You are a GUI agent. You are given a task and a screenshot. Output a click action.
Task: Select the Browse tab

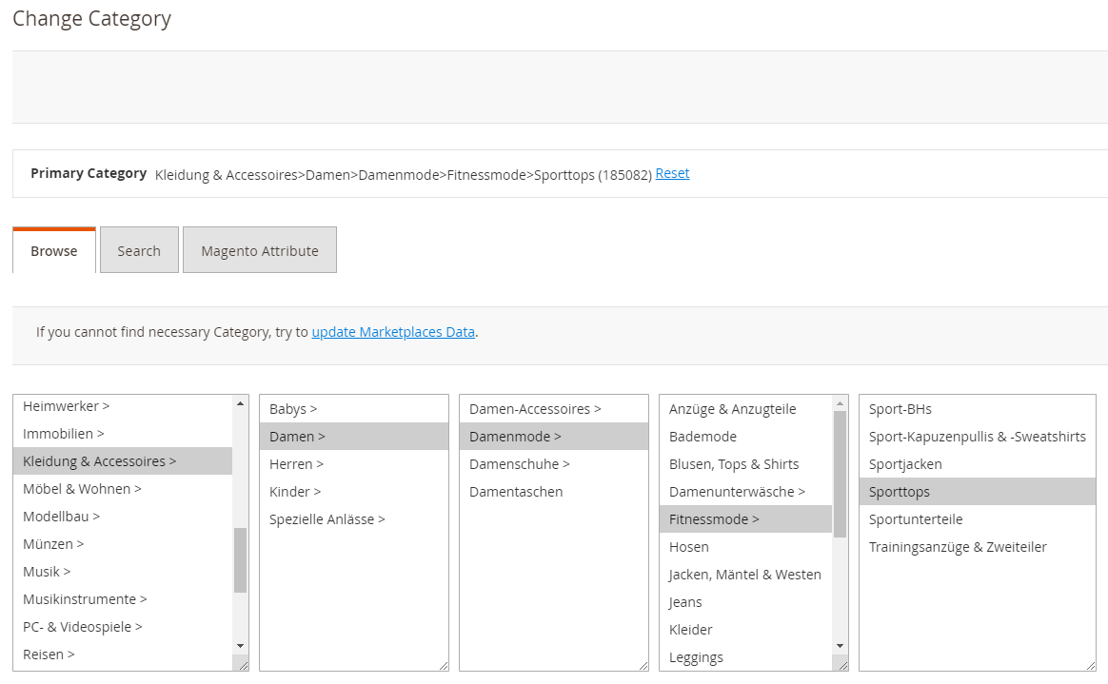pyautogui.click(x=54, y=250)
